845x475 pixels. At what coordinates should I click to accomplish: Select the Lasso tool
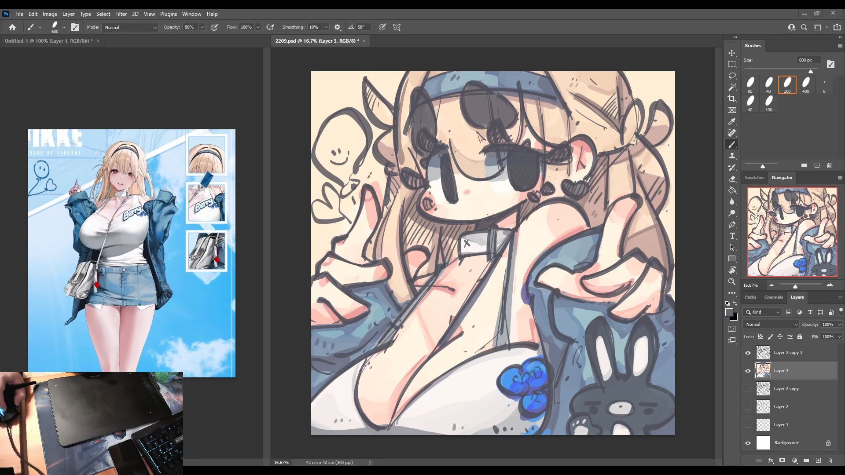pyautogui.click(x=732, y=76)
